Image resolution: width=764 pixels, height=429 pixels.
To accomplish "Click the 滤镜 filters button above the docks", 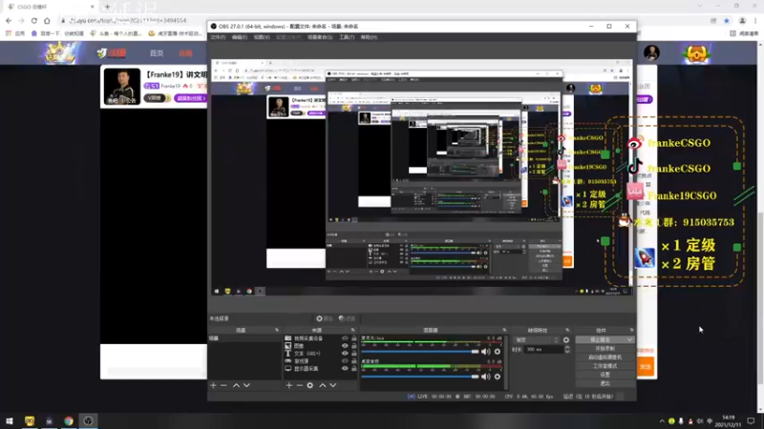I will (347, 318).
